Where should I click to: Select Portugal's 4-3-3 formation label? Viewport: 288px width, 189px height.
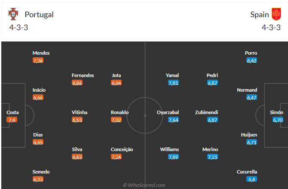pos(19,27)
